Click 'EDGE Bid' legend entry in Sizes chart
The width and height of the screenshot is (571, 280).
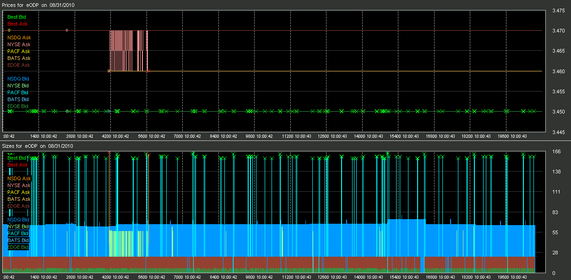pyautogui.click(x=18, y=247)
